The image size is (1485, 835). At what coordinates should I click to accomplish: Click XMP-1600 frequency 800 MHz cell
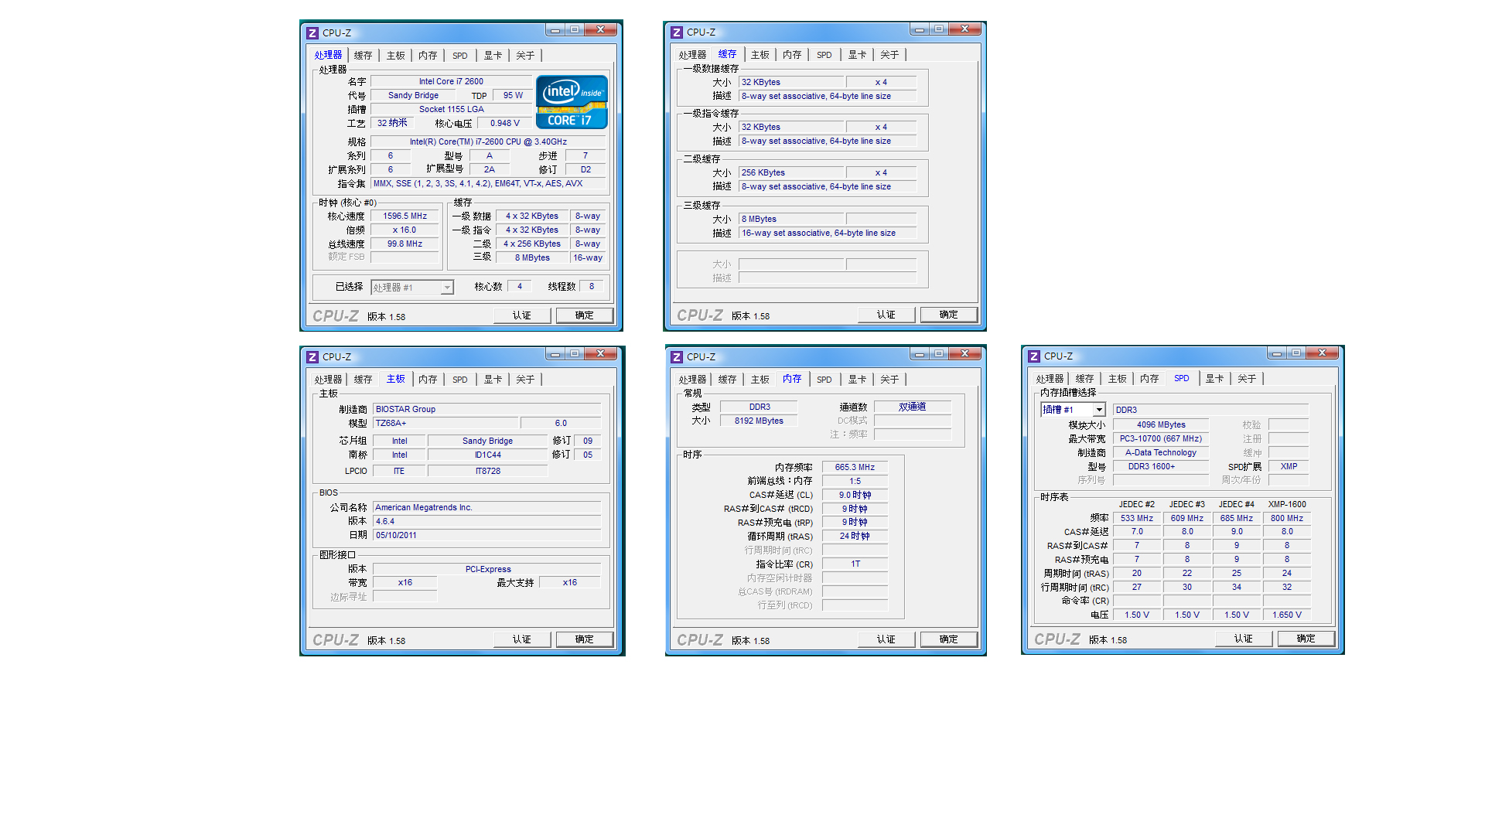(1287, 519)
